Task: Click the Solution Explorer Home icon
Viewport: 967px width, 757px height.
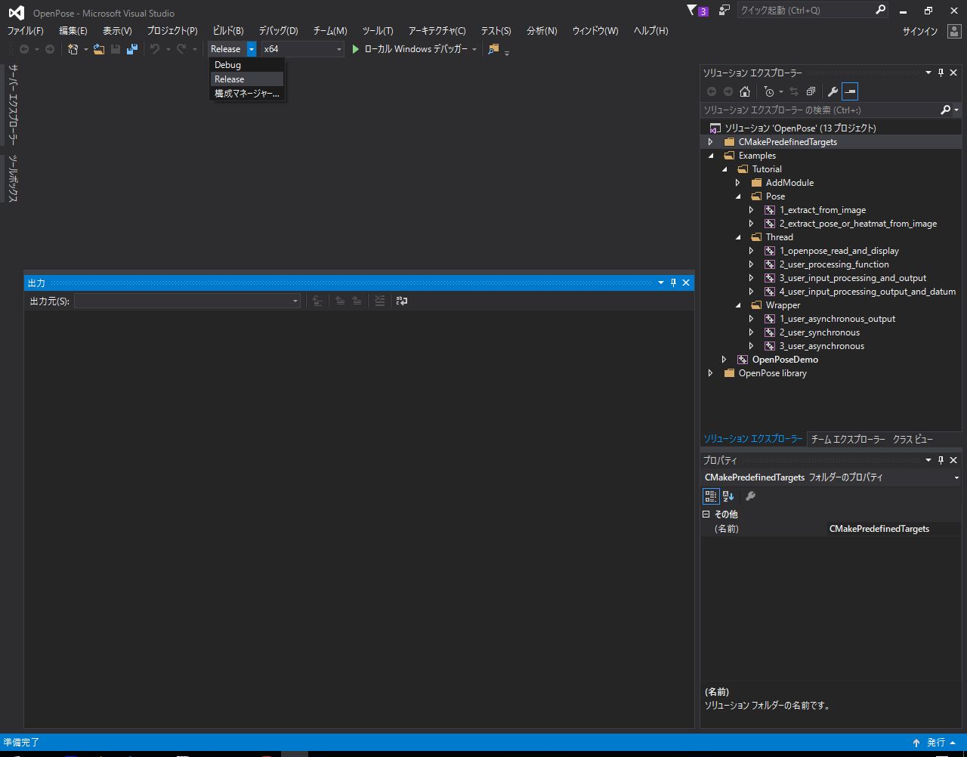Action: (x=745, y=91)
